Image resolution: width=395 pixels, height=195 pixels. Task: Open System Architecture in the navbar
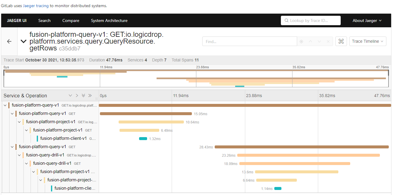(x=109, y=20)
